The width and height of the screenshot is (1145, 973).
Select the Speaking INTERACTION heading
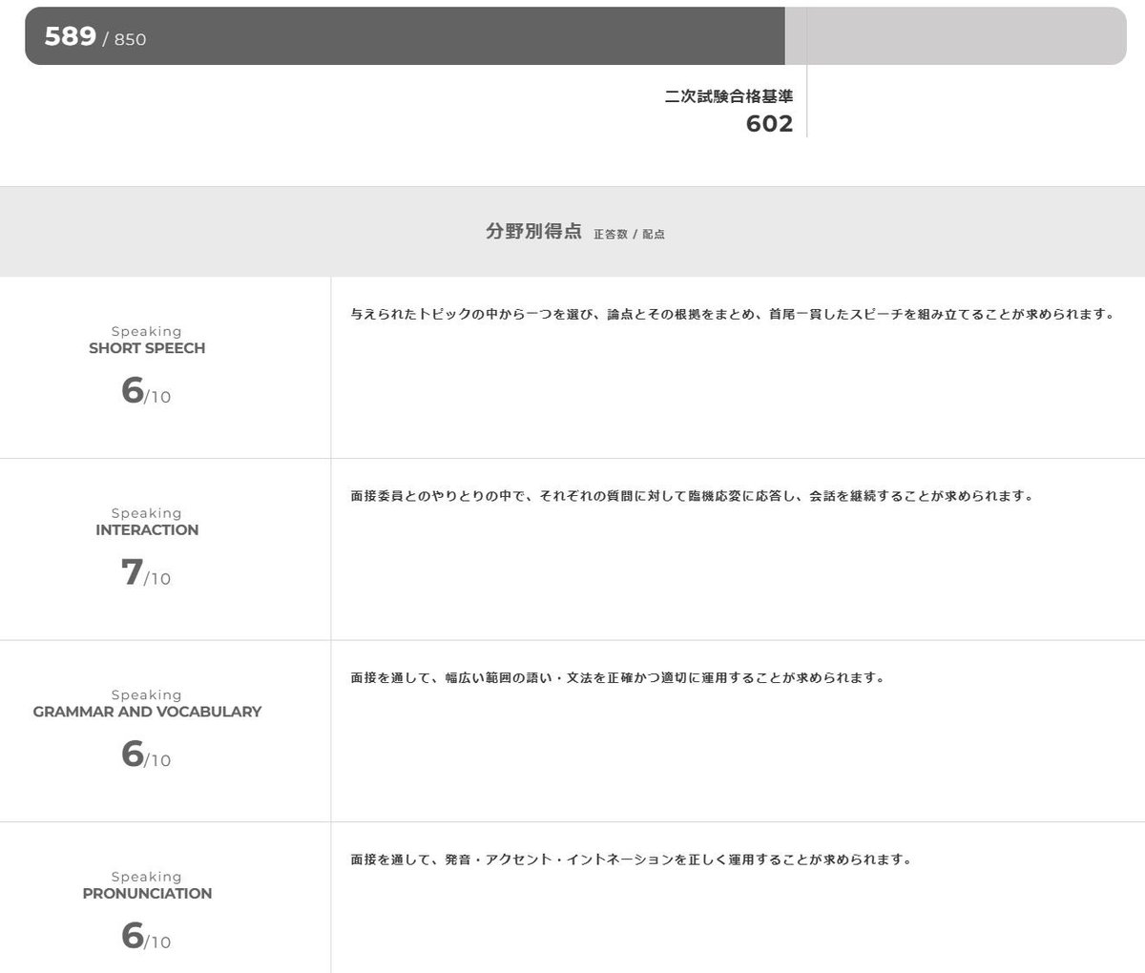pos(147,522)
